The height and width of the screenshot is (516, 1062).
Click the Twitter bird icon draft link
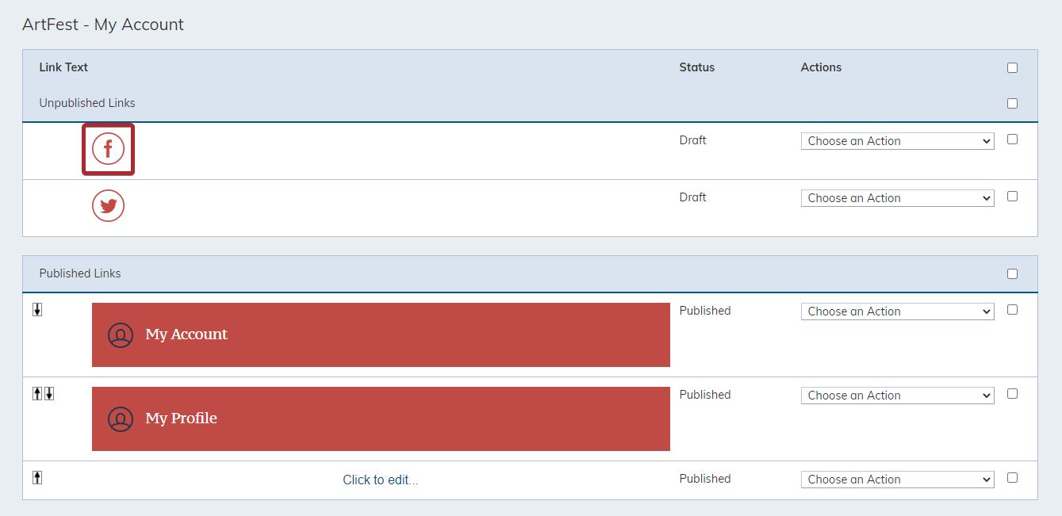pos(108,206)
